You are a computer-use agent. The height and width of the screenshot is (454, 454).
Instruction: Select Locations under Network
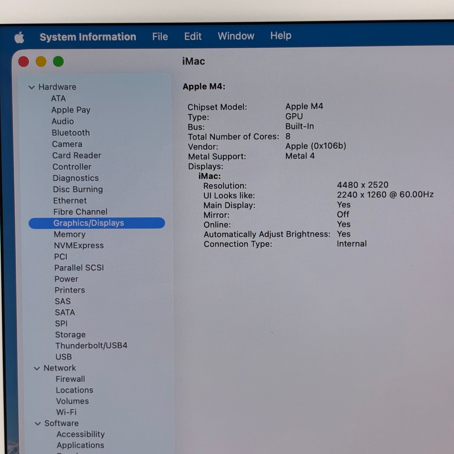tap(75, 390)
